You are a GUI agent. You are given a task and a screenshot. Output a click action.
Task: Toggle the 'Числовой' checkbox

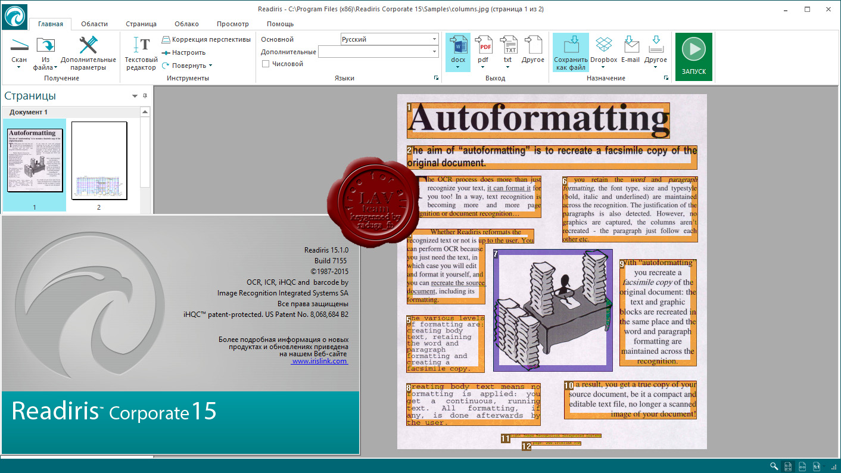266,64
